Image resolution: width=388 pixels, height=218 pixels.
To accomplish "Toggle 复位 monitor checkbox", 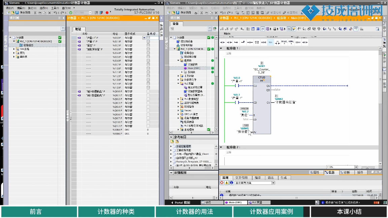I will click(148, 45).
